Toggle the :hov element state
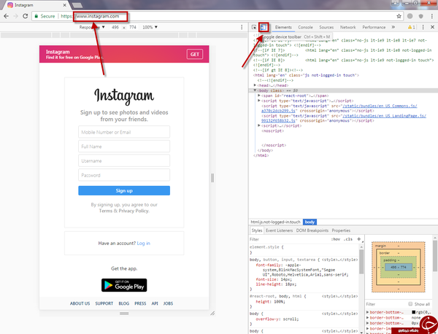Viewport: 438px width, 334px height. (x=336, y=239)
